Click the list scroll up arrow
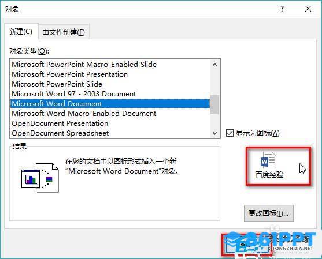 [215, 65]
